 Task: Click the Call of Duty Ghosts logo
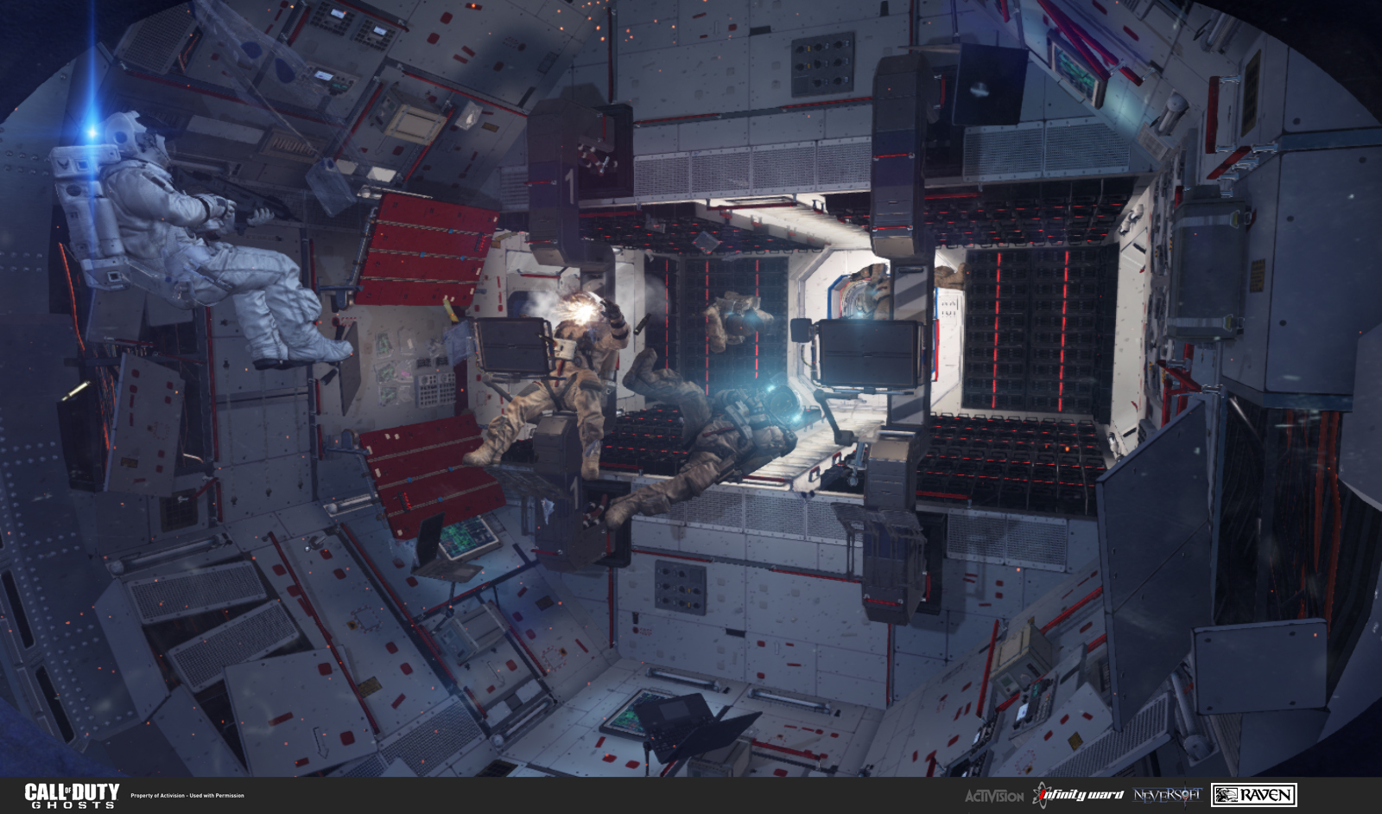point(72,795)
